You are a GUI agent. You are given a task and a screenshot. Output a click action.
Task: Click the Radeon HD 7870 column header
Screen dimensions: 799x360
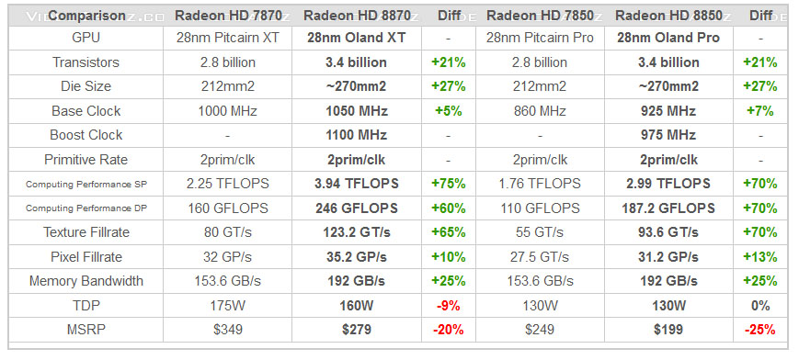pos(228,16)
